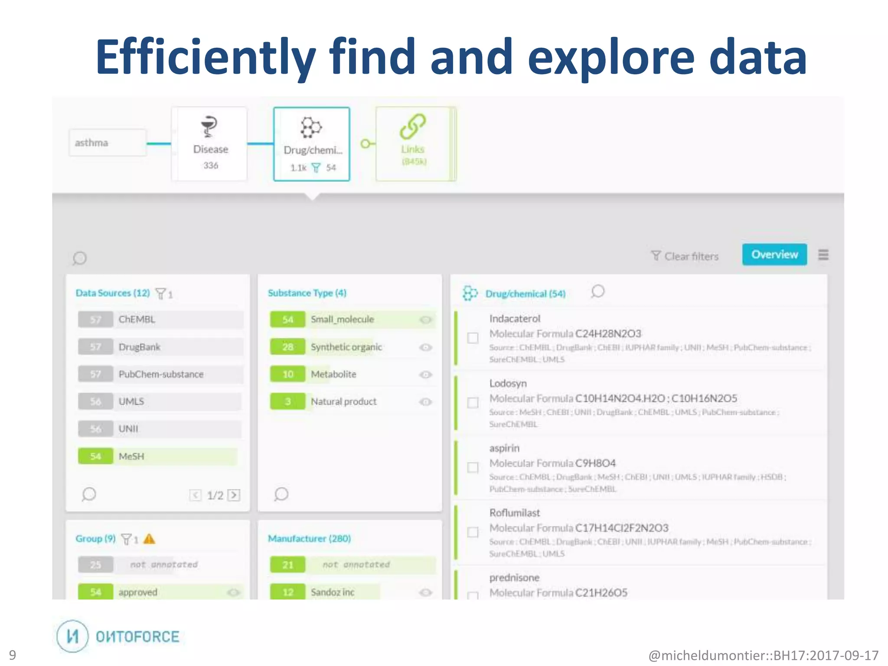Image resolution: width=888 pixels, height=666 pixels.
Task: Toggle eye icon for Synthetic organic
Action: pos(426,347)
